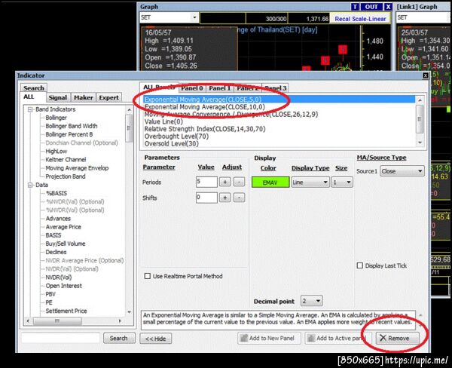Select HighLow indicator
The height and width of the screenshot is (368, 452).
(x=56, y=152)
